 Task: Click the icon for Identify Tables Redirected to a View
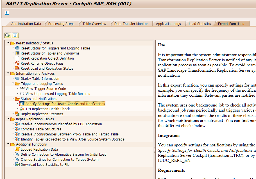click(17, 139)
